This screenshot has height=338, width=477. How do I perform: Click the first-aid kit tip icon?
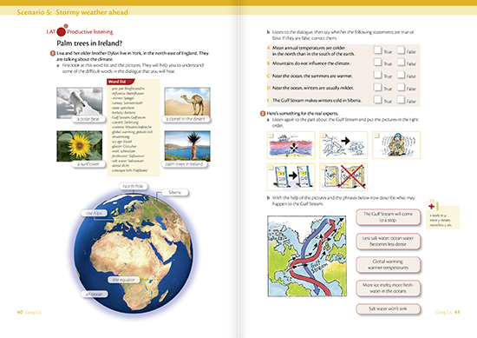432,206
